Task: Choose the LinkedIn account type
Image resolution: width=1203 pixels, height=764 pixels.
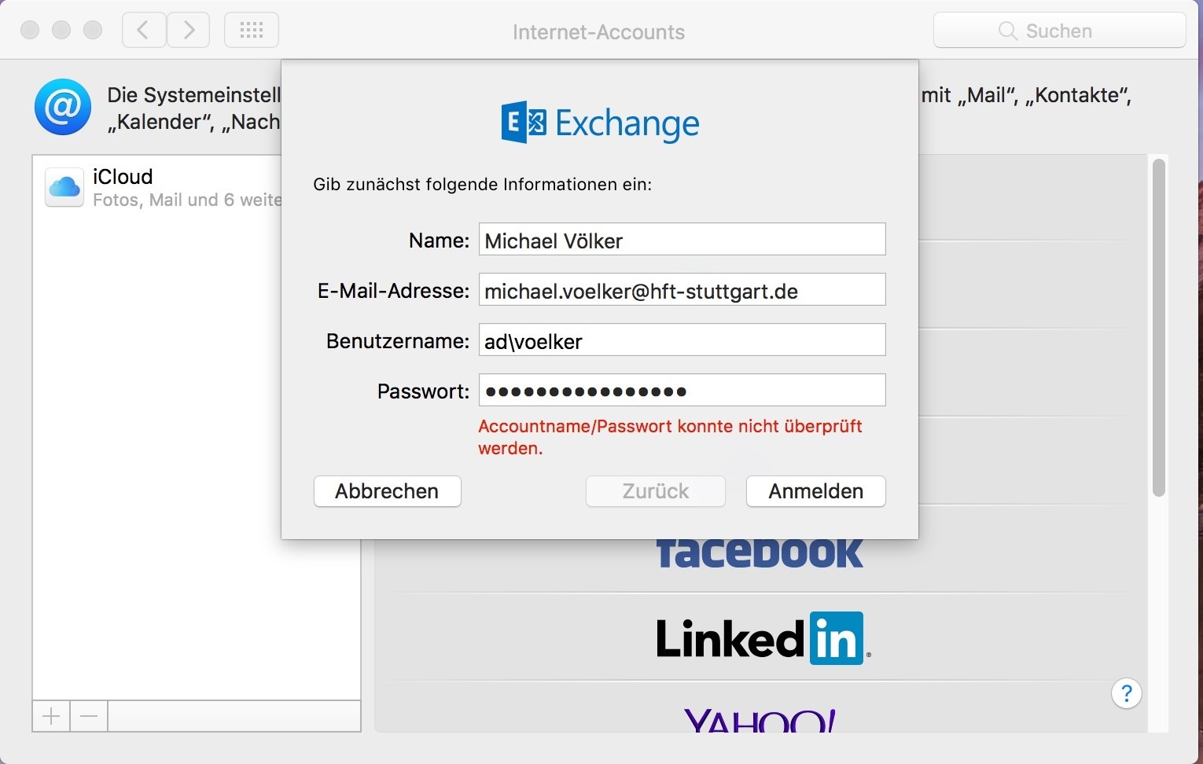Action: (761, 637)
